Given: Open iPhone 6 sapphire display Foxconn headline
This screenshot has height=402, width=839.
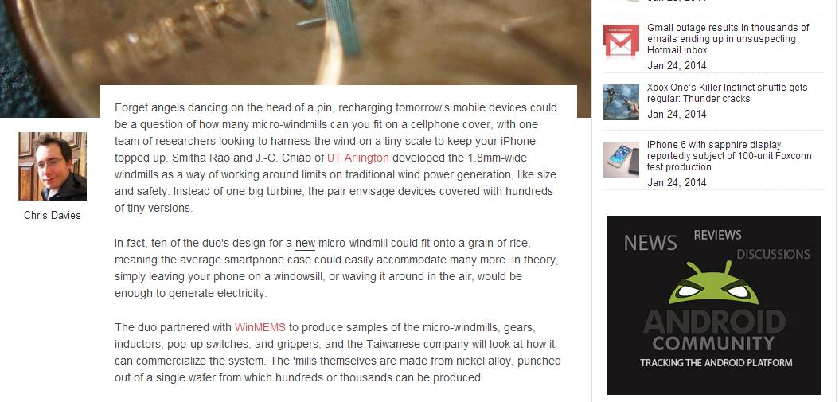Looking at the screenshot, I should [x=729, y=156].
